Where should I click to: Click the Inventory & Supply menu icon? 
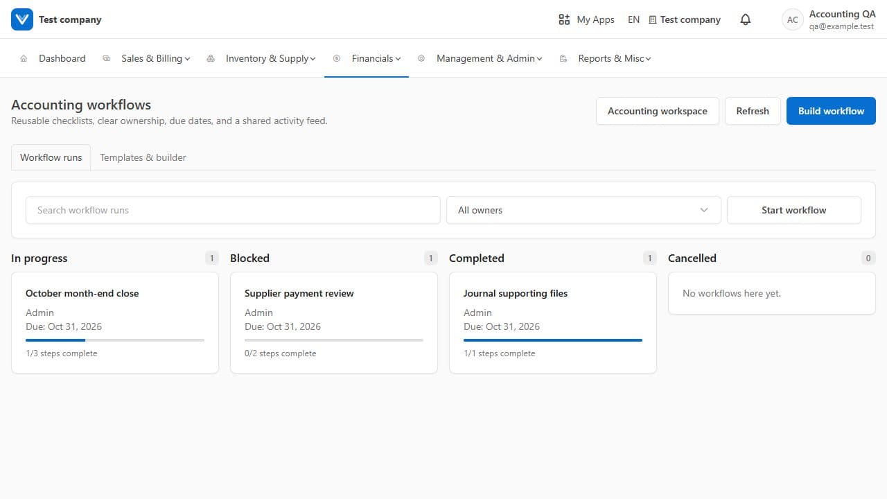click(211, 58)
